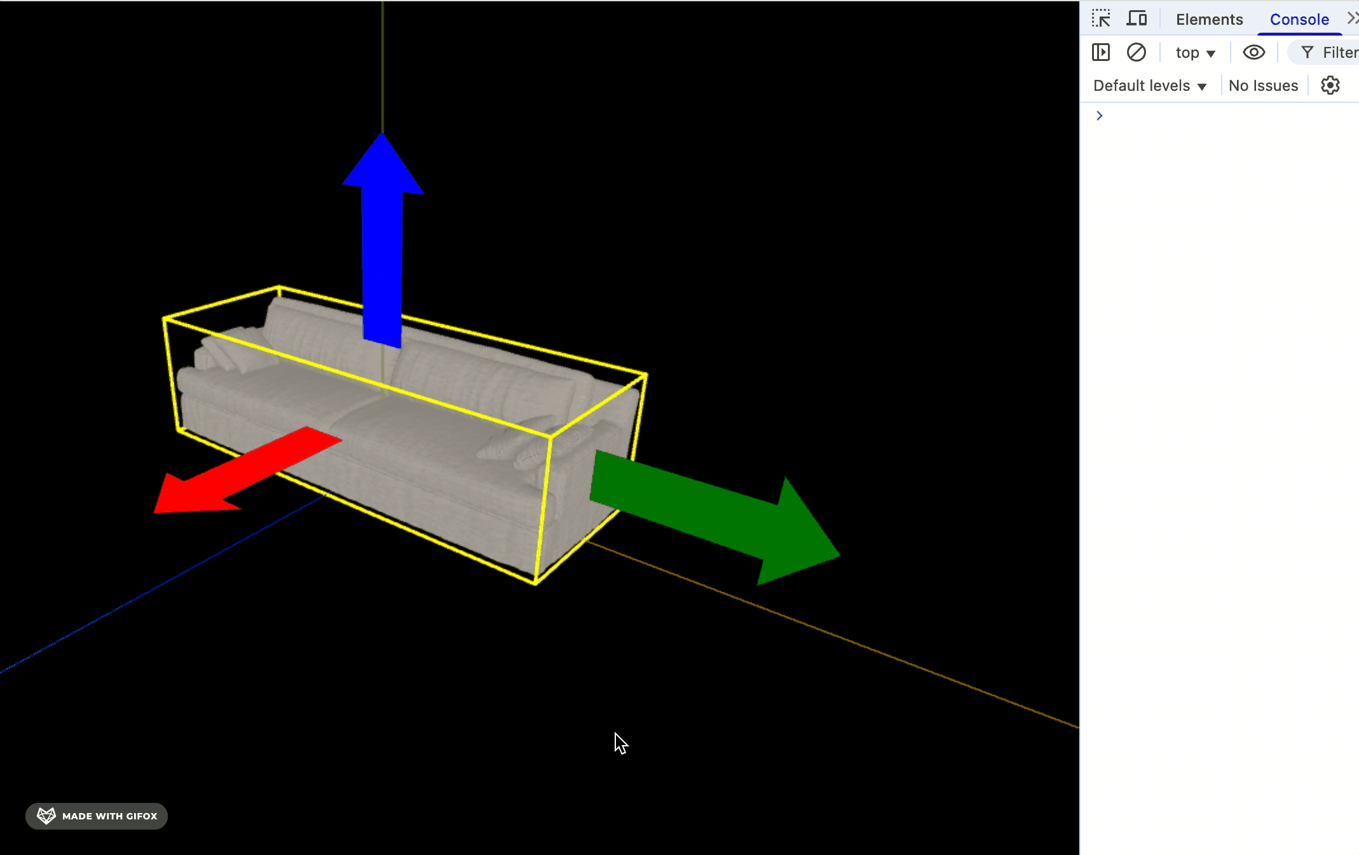Toggle the device toolbar icon
1359x855 pixels.
pos(1137,19)
